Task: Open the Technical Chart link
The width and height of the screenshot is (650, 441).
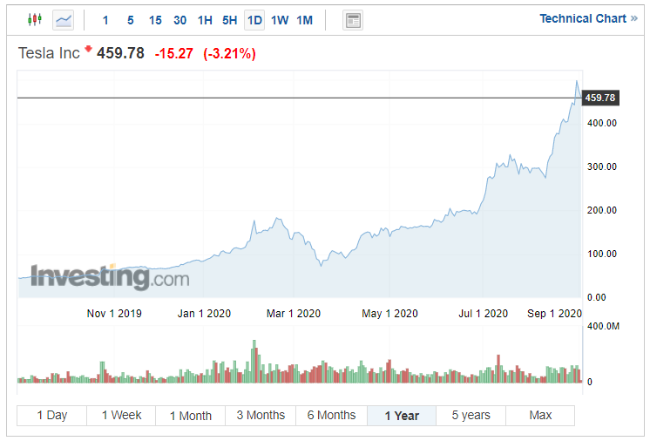Action: pyautogui.click(x=588, y=18)
